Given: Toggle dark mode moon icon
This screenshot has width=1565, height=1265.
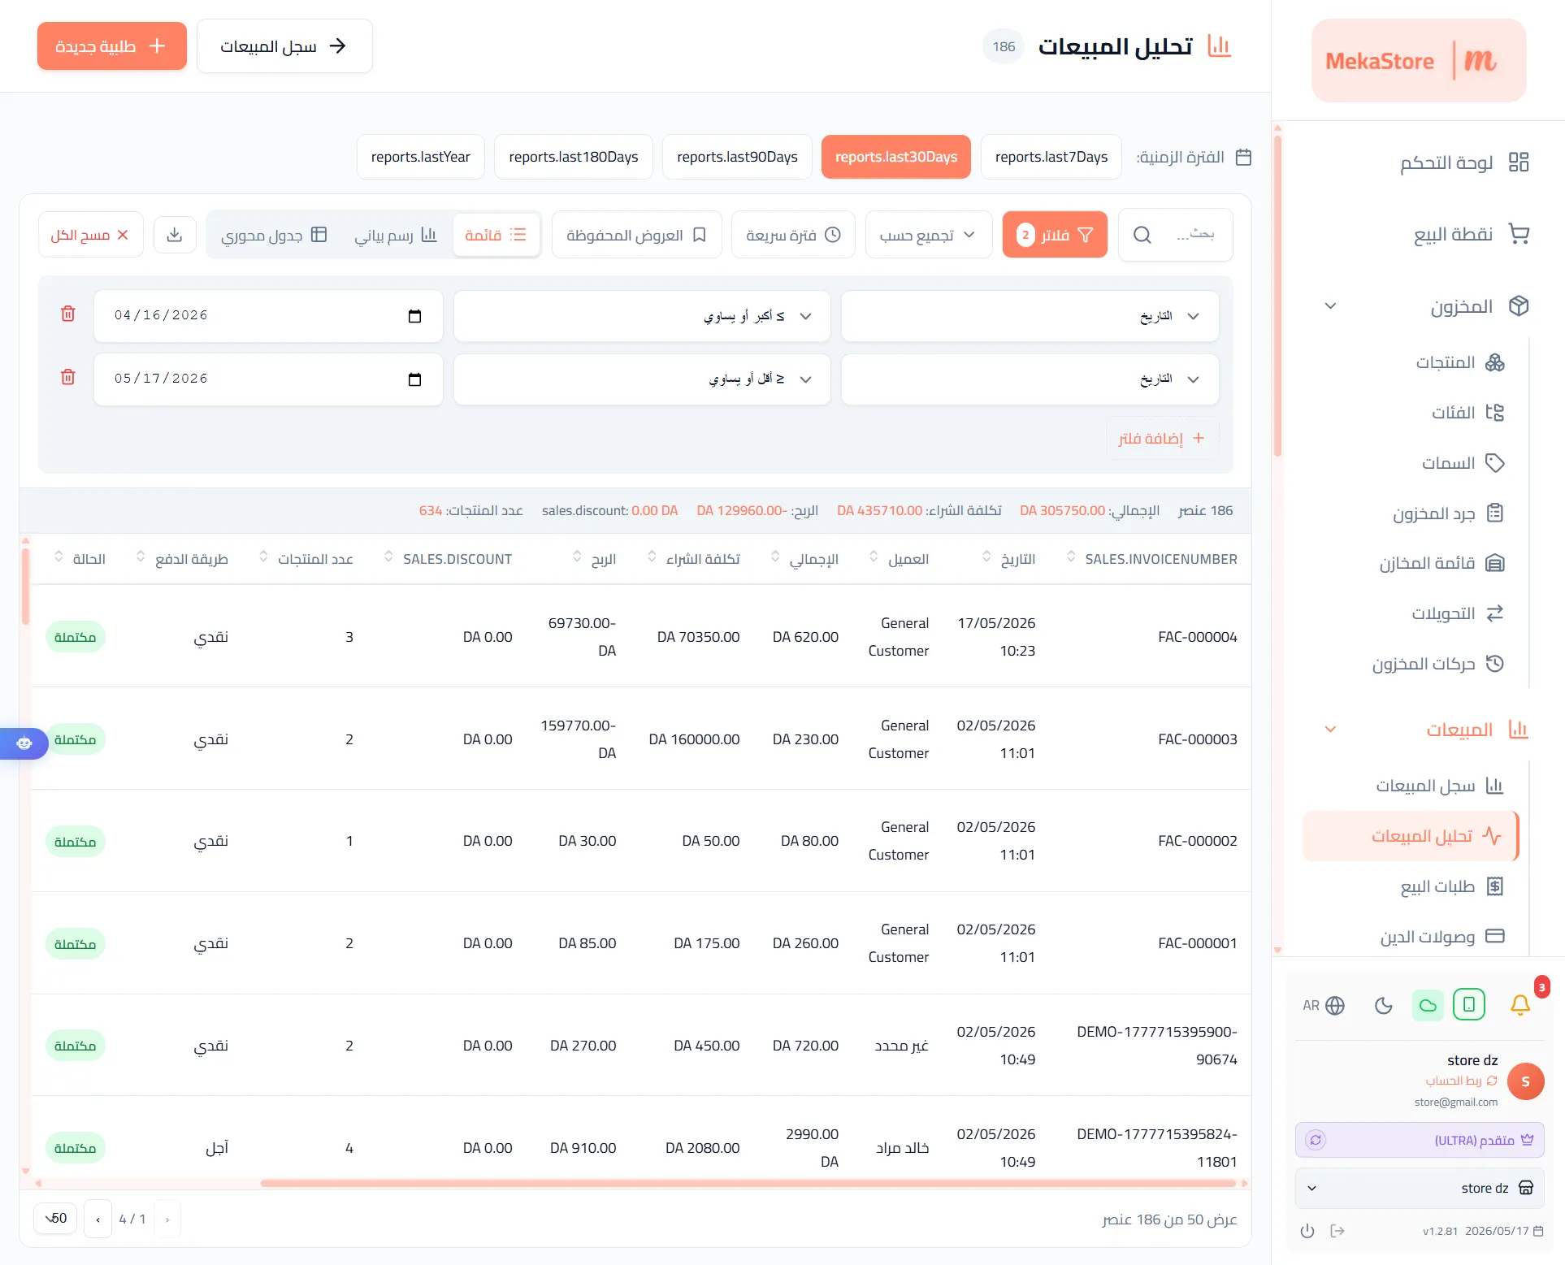Looking at the screenshot, I should [1383, 1006].
